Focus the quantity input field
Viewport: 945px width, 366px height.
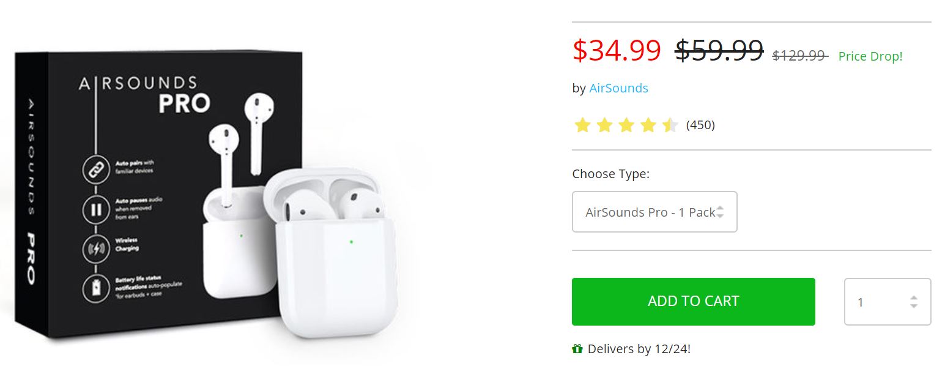[875, 302]
